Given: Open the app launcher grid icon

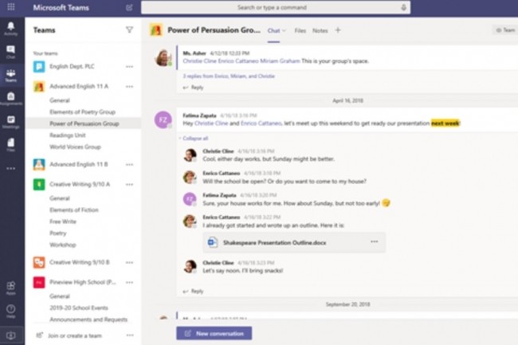Looking at the screenshot, I should pos(11,7).
